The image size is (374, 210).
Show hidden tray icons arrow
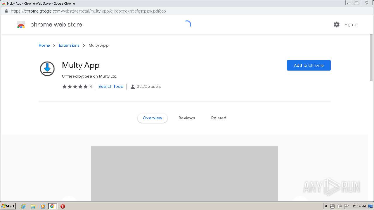[x=326, y=206]
